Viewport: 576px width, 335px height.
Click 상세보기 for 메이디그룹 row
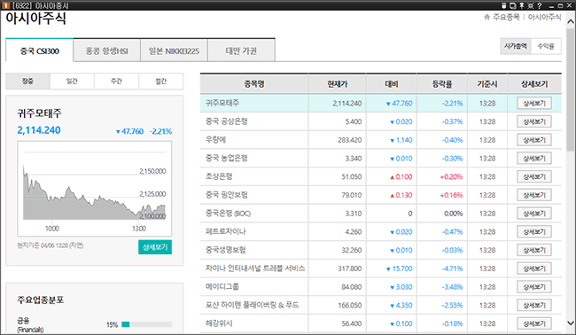point(534,287)
